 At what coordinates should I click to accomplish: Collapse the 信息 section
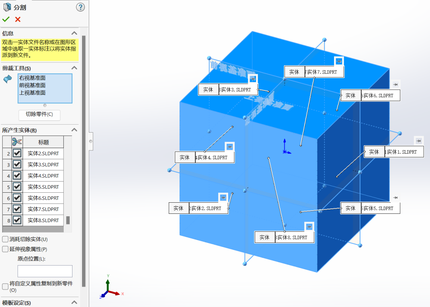(74, 33)
